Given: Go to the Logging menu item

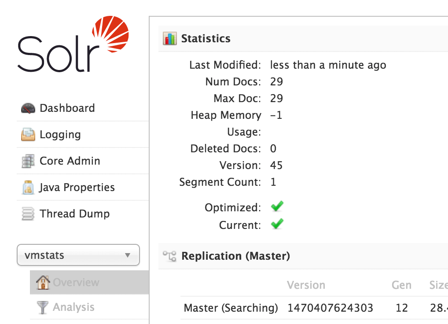Looking at the screenshot, I should point(83,135).
